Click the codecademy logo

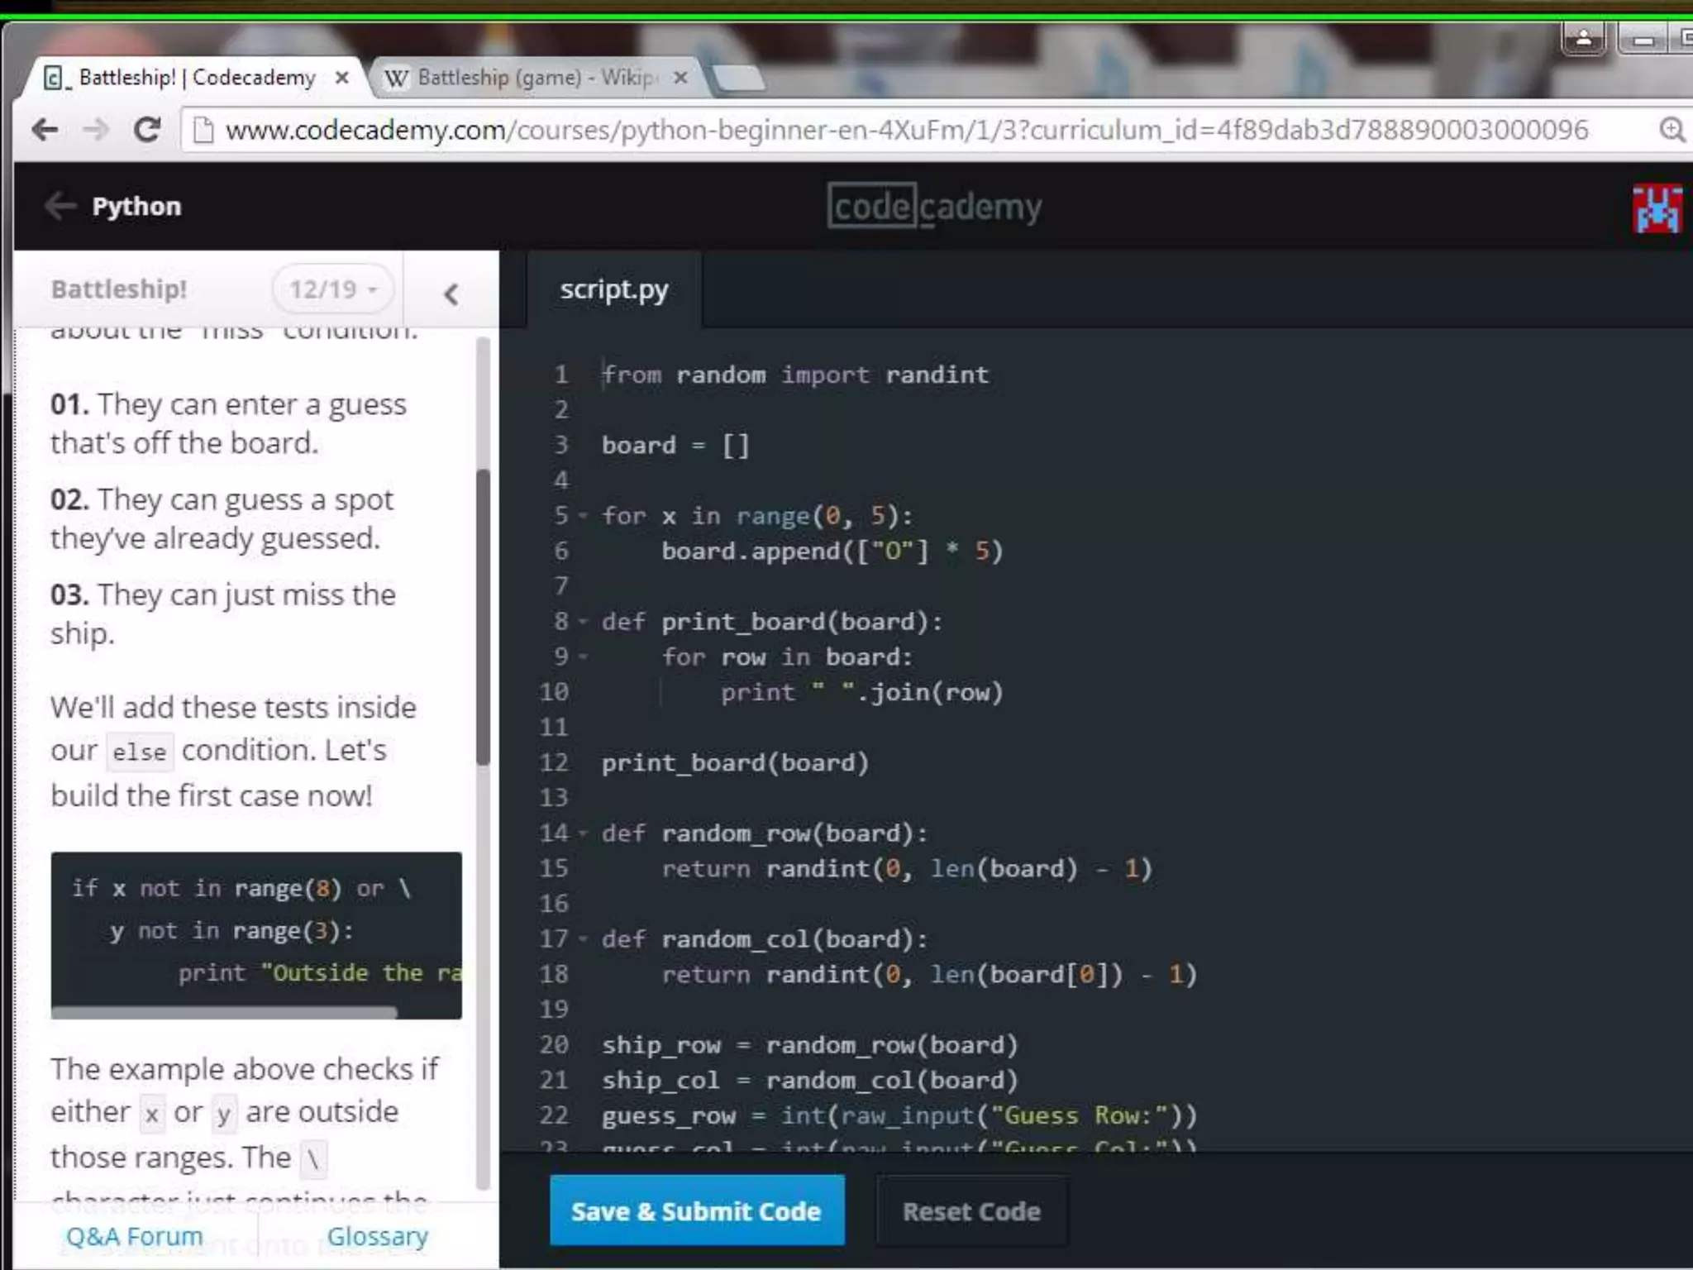(x=934, y=207)
